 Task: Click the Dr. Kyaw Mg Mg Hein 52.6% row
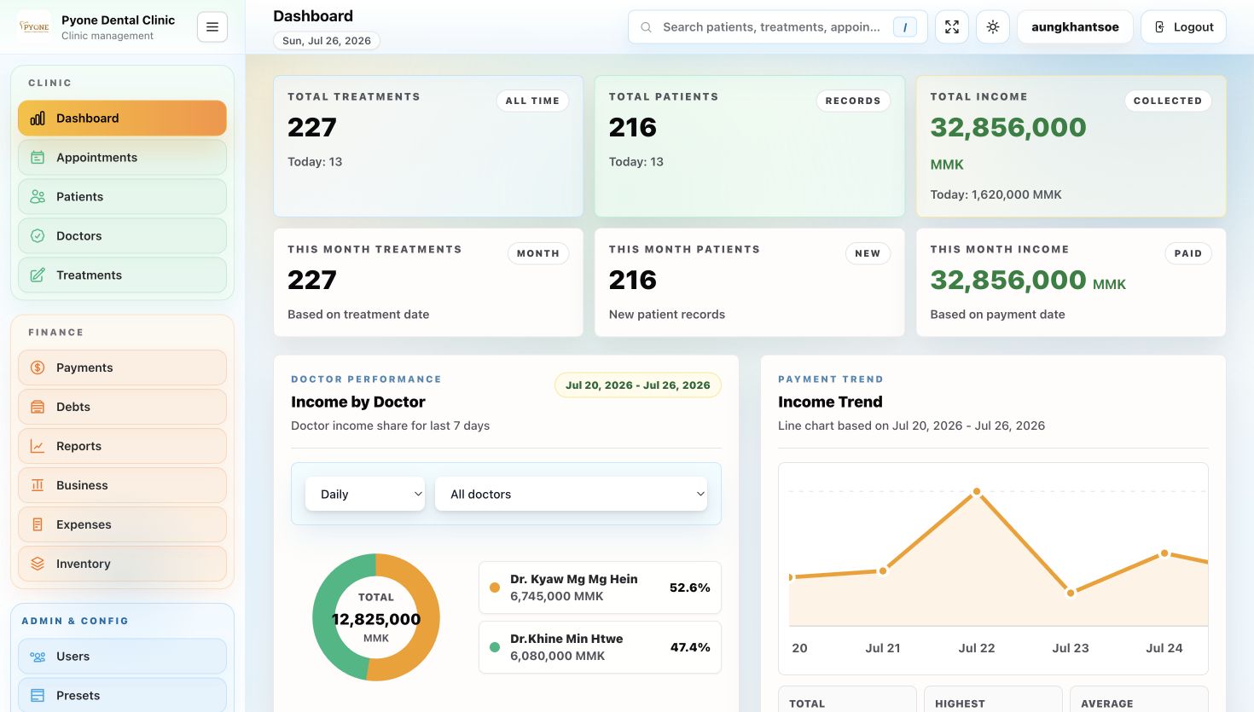(600, 588)
